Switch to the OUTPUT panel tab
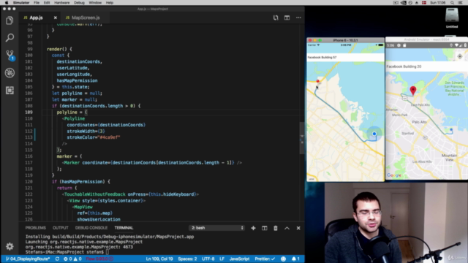This screenshot has width=468, height=263. [61, 228]
